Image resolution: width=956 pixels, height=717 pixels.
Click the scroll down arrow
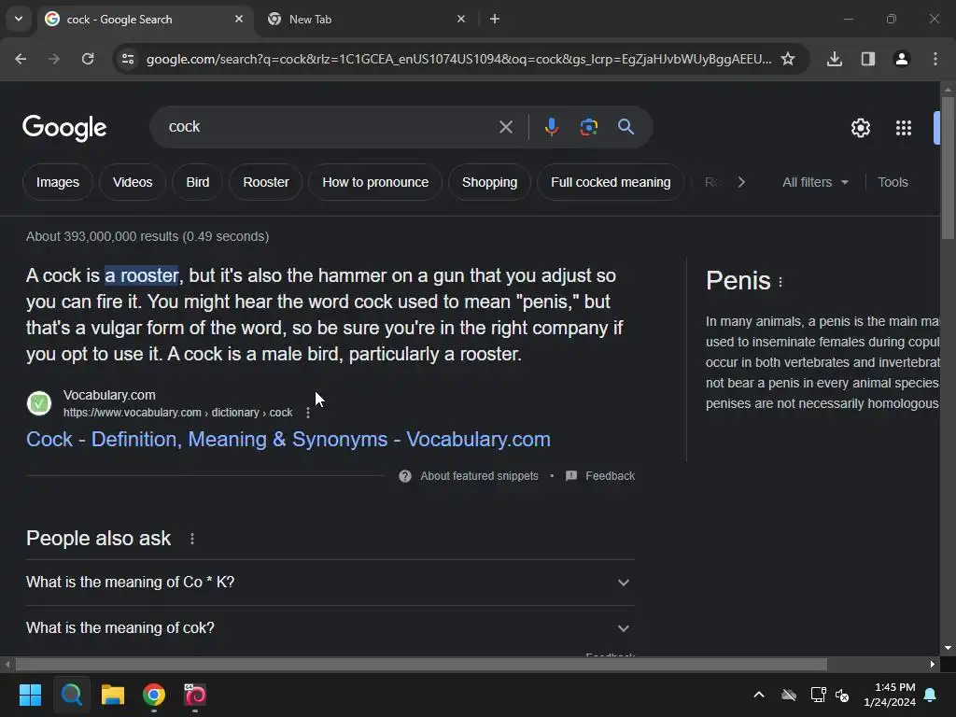(x=948, y=648)
